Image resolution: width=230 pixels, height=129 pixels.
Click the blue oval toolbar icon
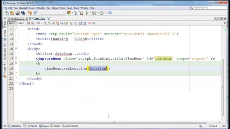coord(110,13)
